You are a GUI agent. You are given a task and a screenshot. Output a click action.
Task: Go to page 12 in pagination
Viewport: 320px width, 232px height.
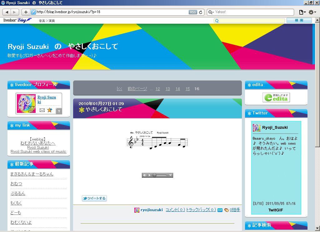tap(158, 89)
